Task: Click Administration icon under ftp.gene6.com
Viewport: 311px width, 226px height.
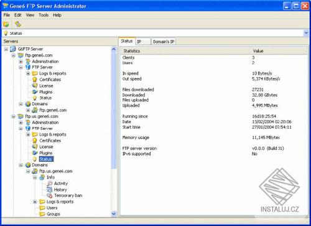Action: click(x=28, y=62)
